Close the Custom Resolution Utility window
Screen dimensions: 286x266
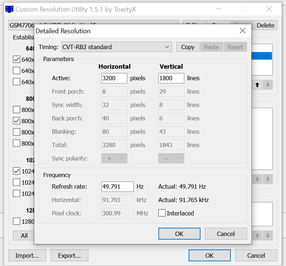click(x=269, y=9)
